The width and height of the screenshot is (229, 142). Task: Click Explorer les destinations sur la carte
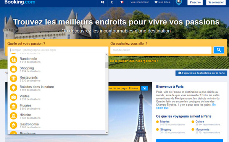[x=201, y=73]
